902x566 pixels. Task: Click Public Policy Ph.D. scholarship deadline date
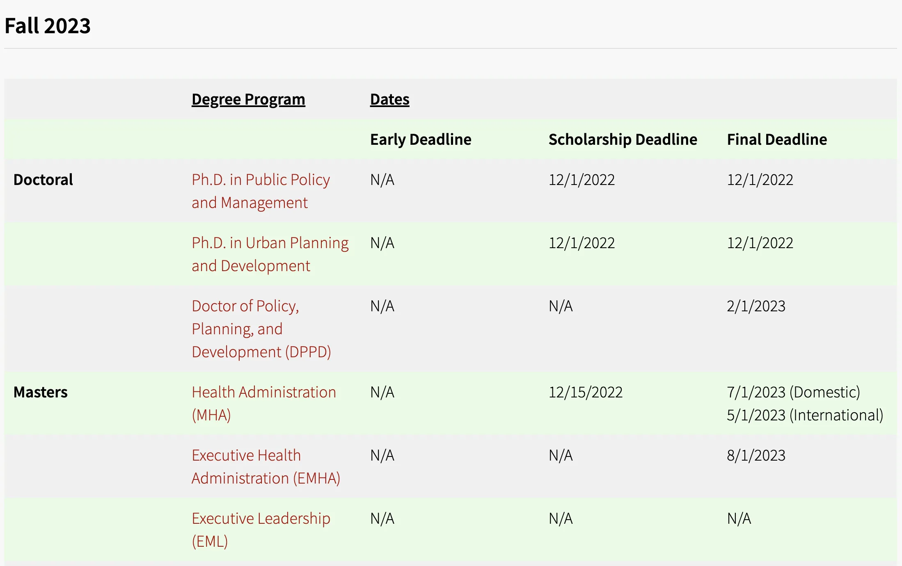(x=581, y=180)
